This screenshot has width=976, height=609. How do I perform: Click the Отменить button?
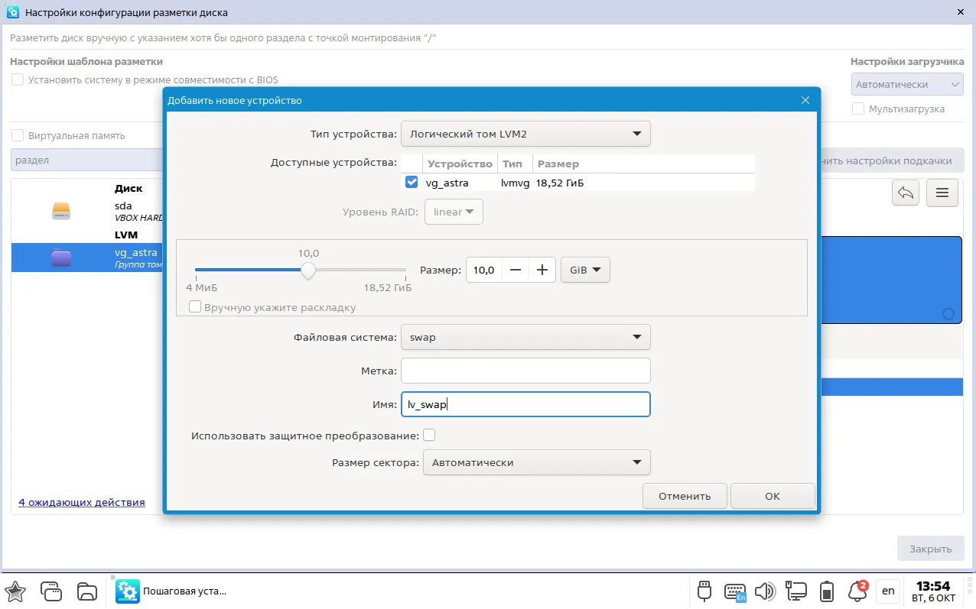click(x=685, y=496)
